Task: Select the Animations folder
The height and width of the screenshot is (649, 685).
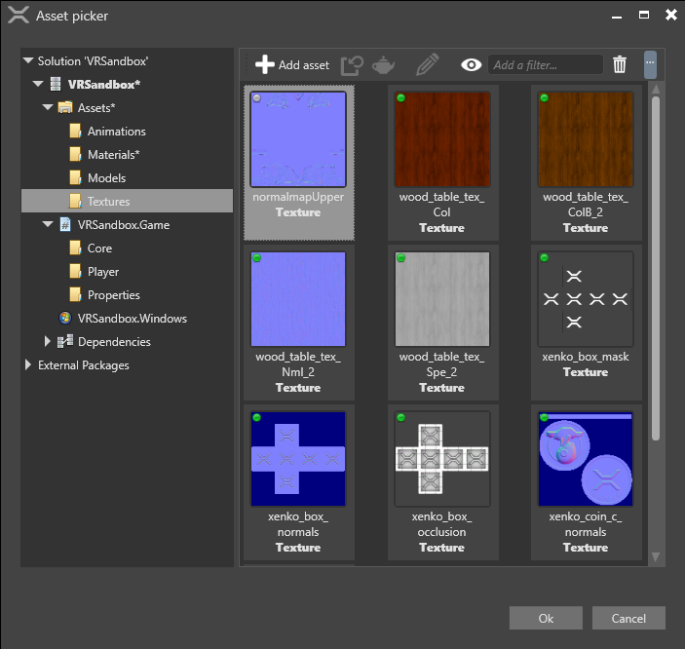Action: coord(116,132)
